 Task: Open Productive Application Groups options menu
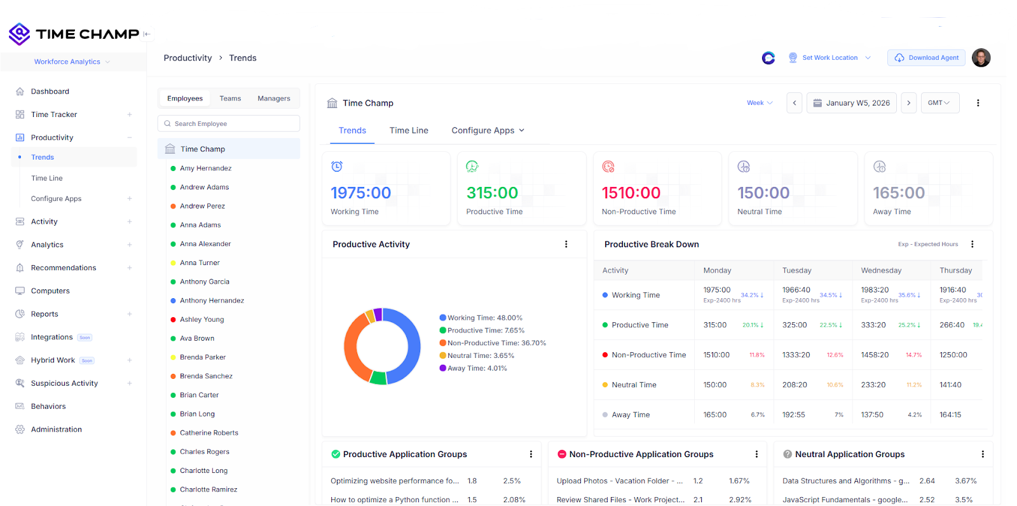[x=531, y=455]
